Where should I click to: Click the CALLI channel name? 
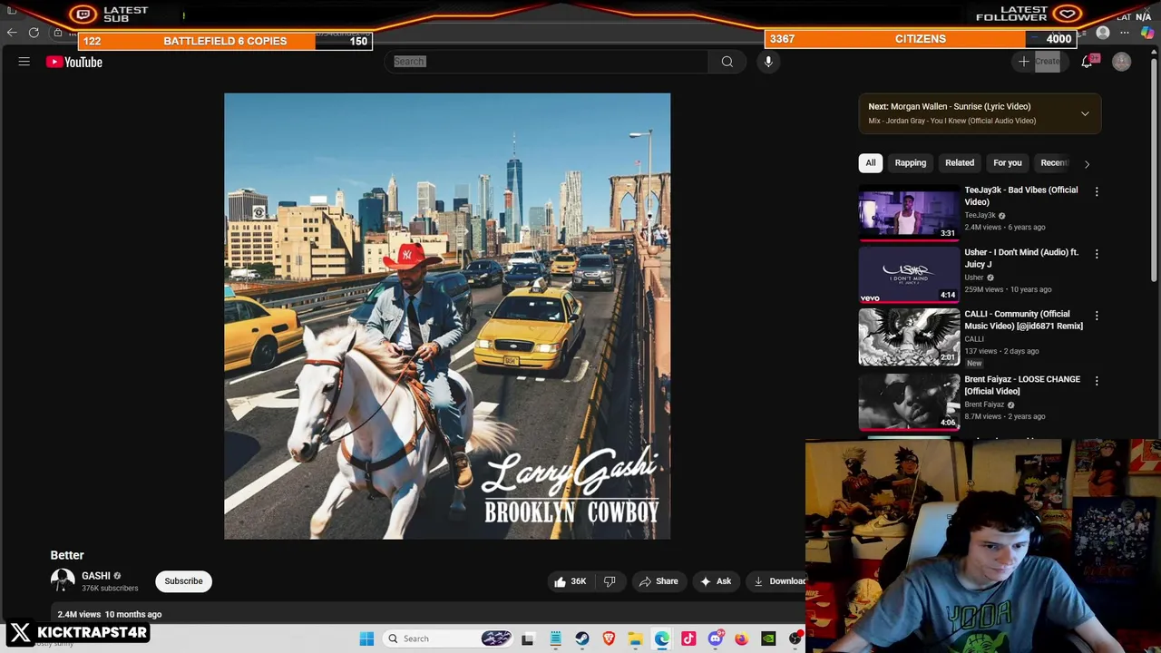coord(974,339)
